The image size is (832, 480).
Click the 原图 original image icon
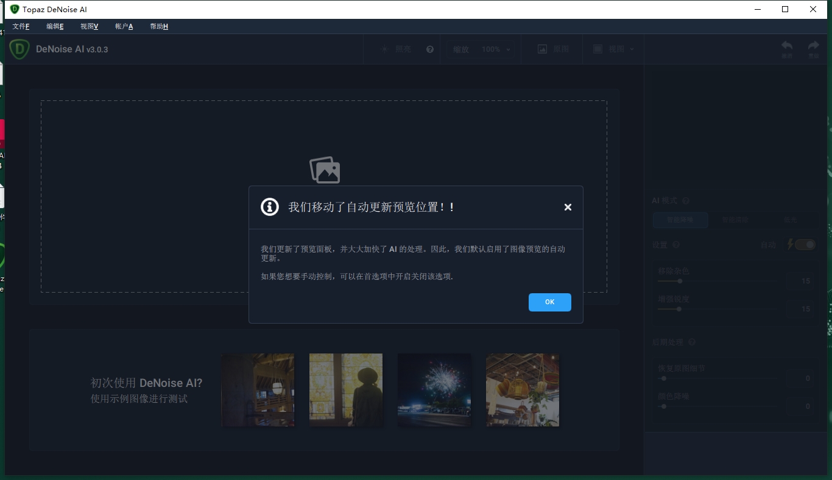tap(542, 49)
